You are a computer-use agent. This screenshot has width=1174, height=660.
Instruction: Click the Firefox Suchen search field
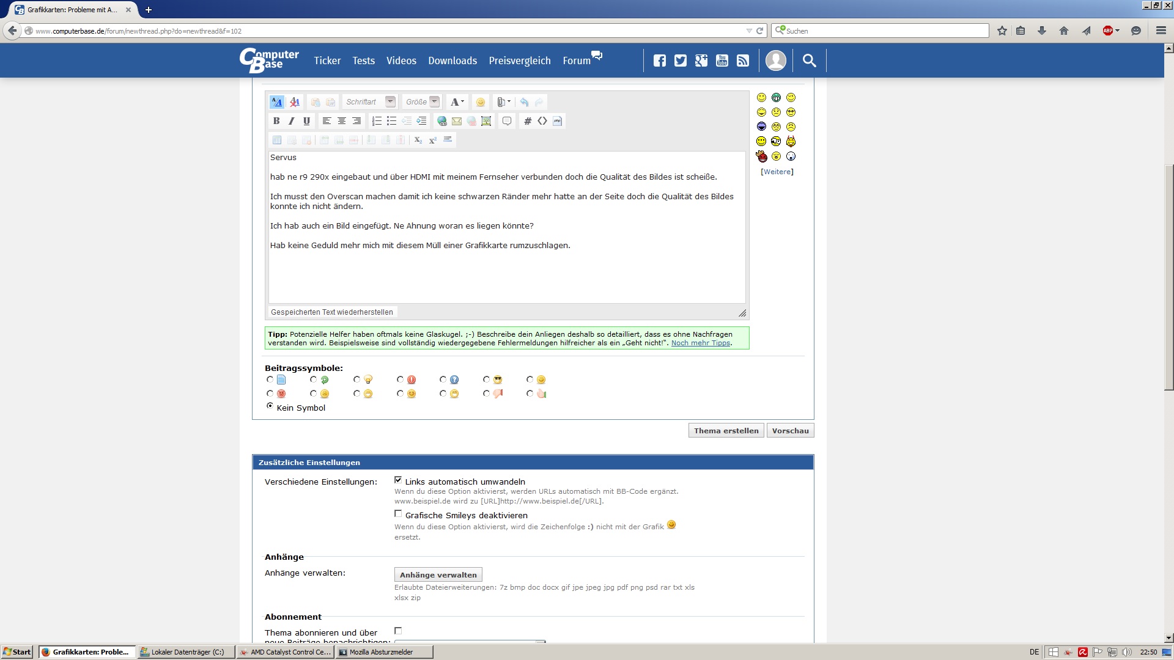click(x=884, y=31)
